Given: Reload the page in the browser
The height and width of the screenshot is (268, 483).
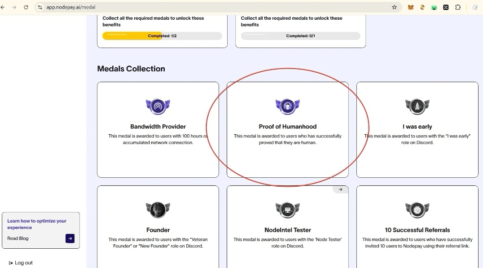Looking at the screenshot, I should pyautogui.click(x=26, y=7).
